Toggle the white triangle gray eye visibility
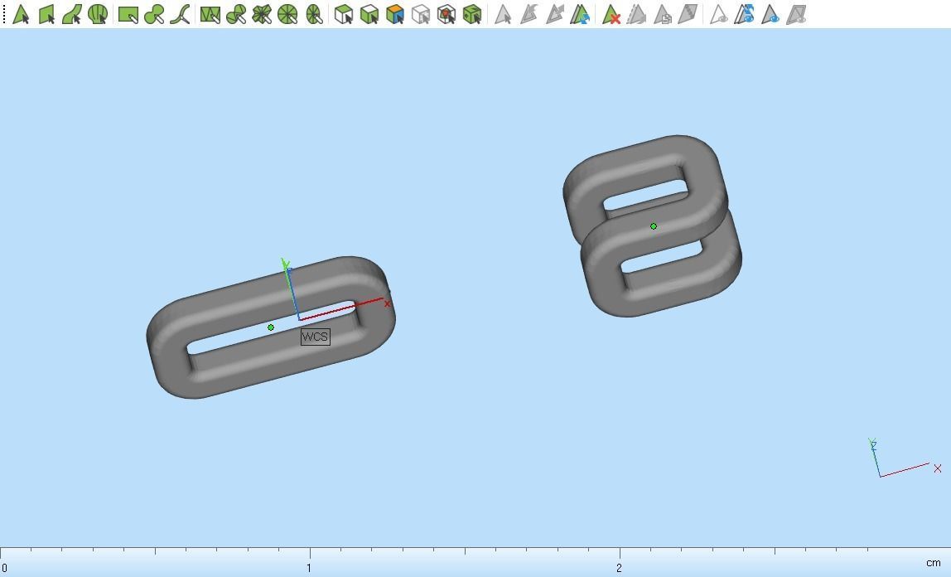Image resolution: width=951 pixels, height=577 pixels. (x=718, y=14)
